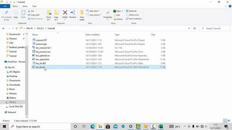The image size is (232, 130).
Task: Open the File menu tab
Action: pyautogui.click(x=5, y=6)
